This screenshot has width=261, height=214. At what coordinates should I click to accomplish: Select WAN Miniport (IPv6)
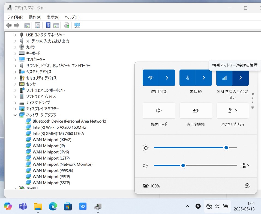coord(51,152)
